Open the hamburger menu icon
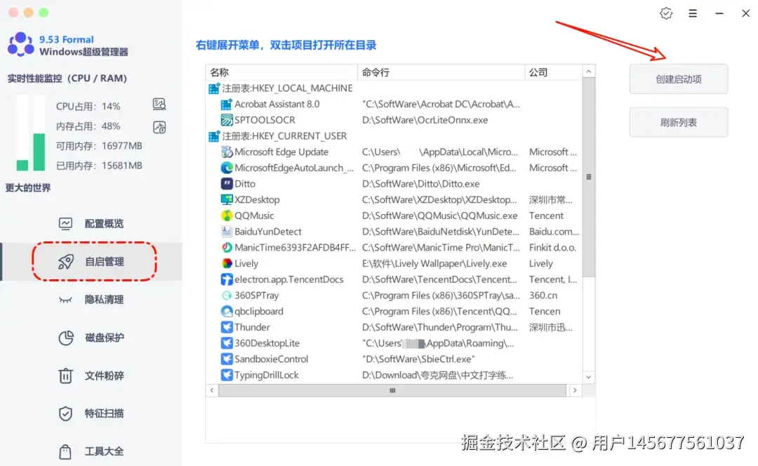758x466 pixels. point(693,13)
